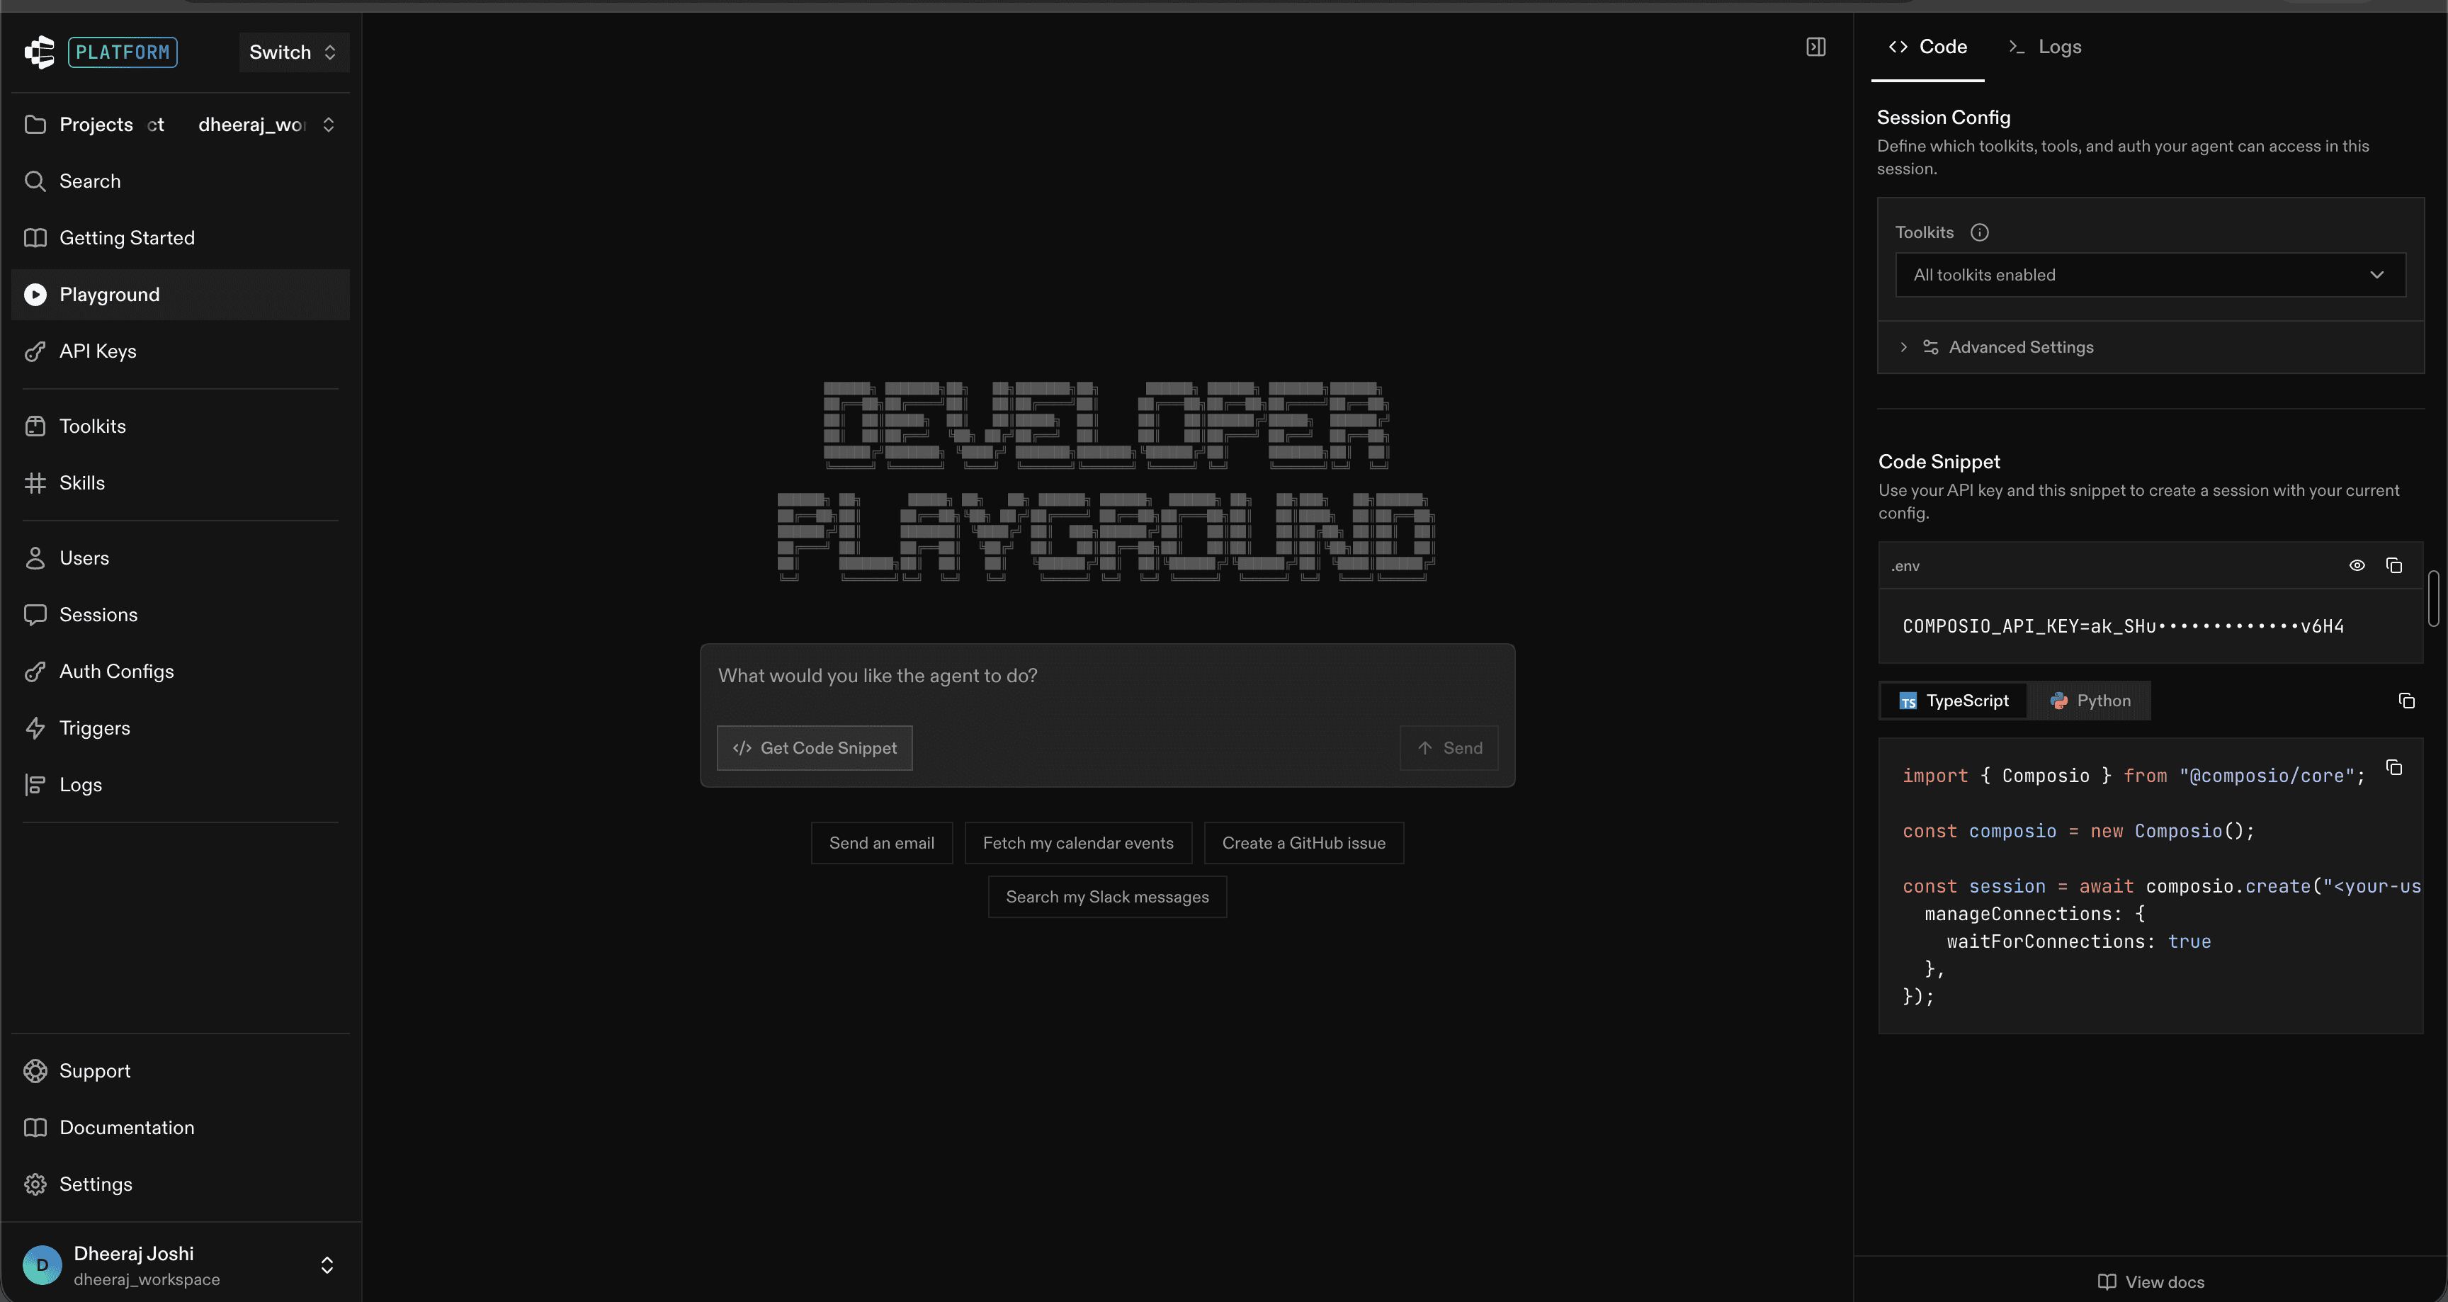Reveal the API key with the eye icon
The height and width of the screenshot is (1302, 2448).
coord(2357,565)
